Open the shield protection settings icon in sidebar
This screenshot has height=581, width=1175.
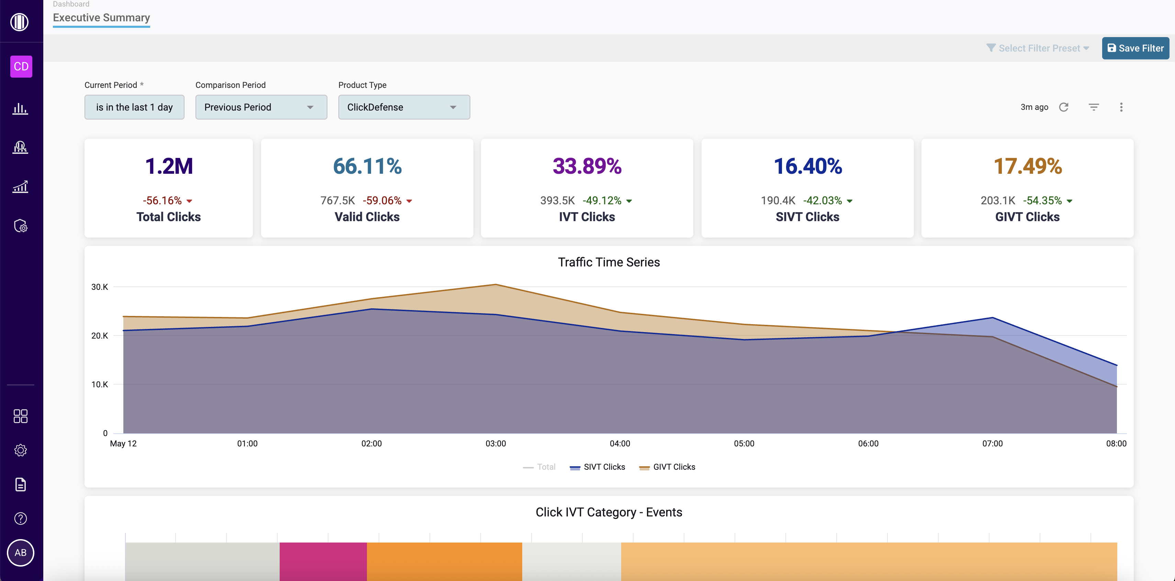[21, 226]
